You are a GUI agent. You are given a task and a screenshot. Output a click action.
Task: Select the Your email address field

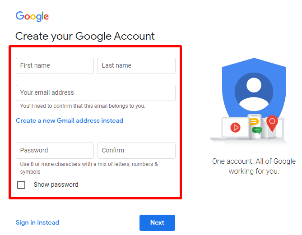[96, 93]
